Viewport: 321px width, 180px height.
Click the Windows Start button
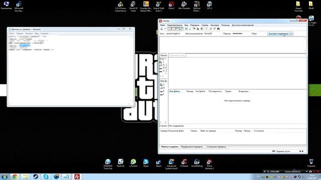click(x=5, y=176)
